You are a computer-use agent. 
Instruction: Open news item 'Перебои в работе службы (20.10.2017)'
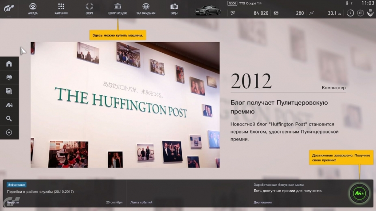click(x=40, y=191)
